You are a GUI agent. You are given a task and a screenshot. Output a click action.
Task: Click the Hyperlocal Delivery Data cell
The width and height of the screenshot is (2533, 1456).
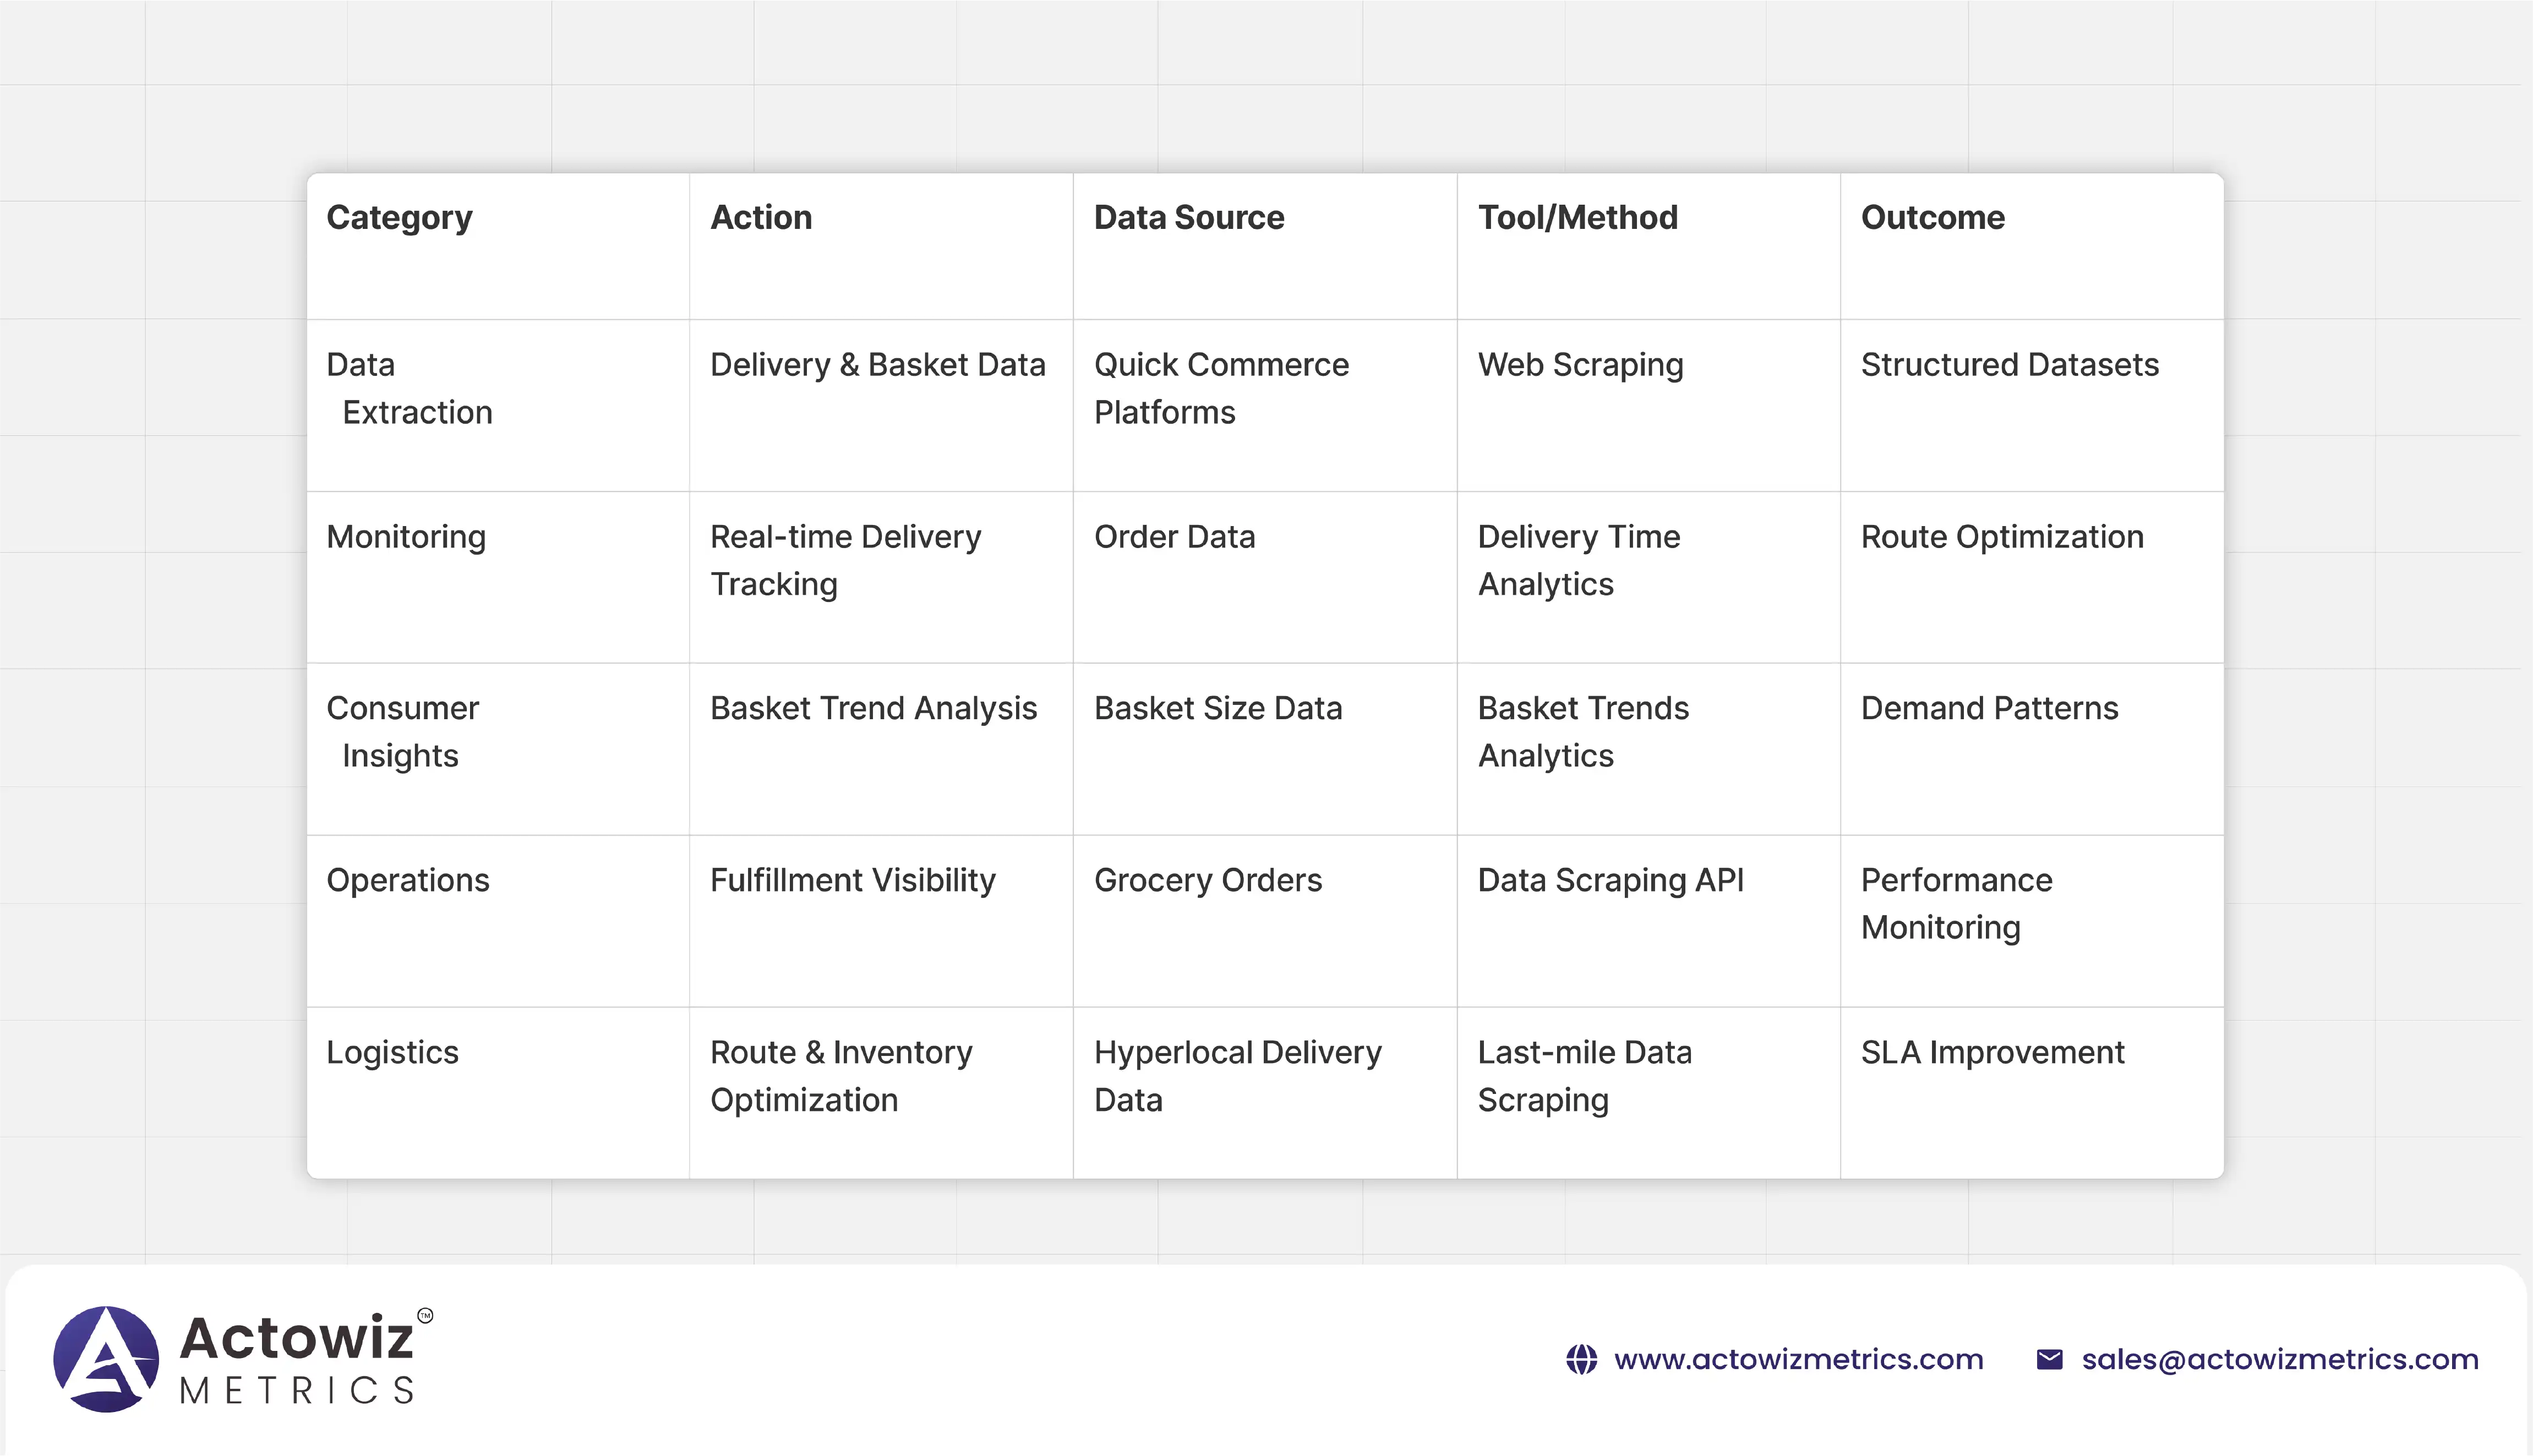[x=1237, y=1075]
